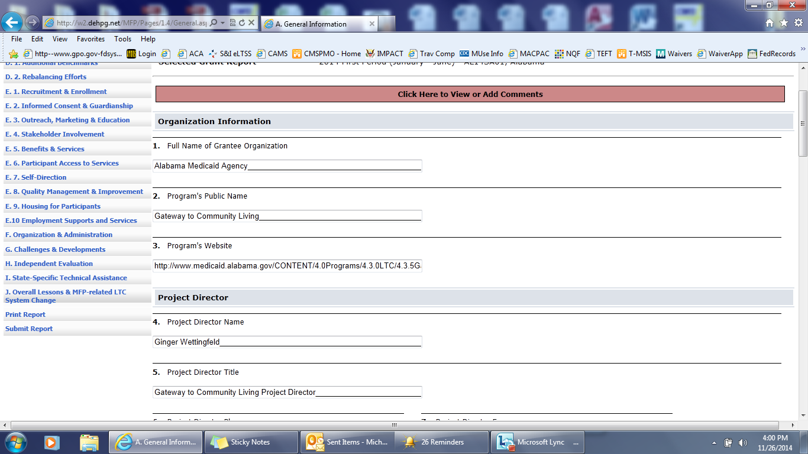Open the Tools gear icon

click(798, 23)
